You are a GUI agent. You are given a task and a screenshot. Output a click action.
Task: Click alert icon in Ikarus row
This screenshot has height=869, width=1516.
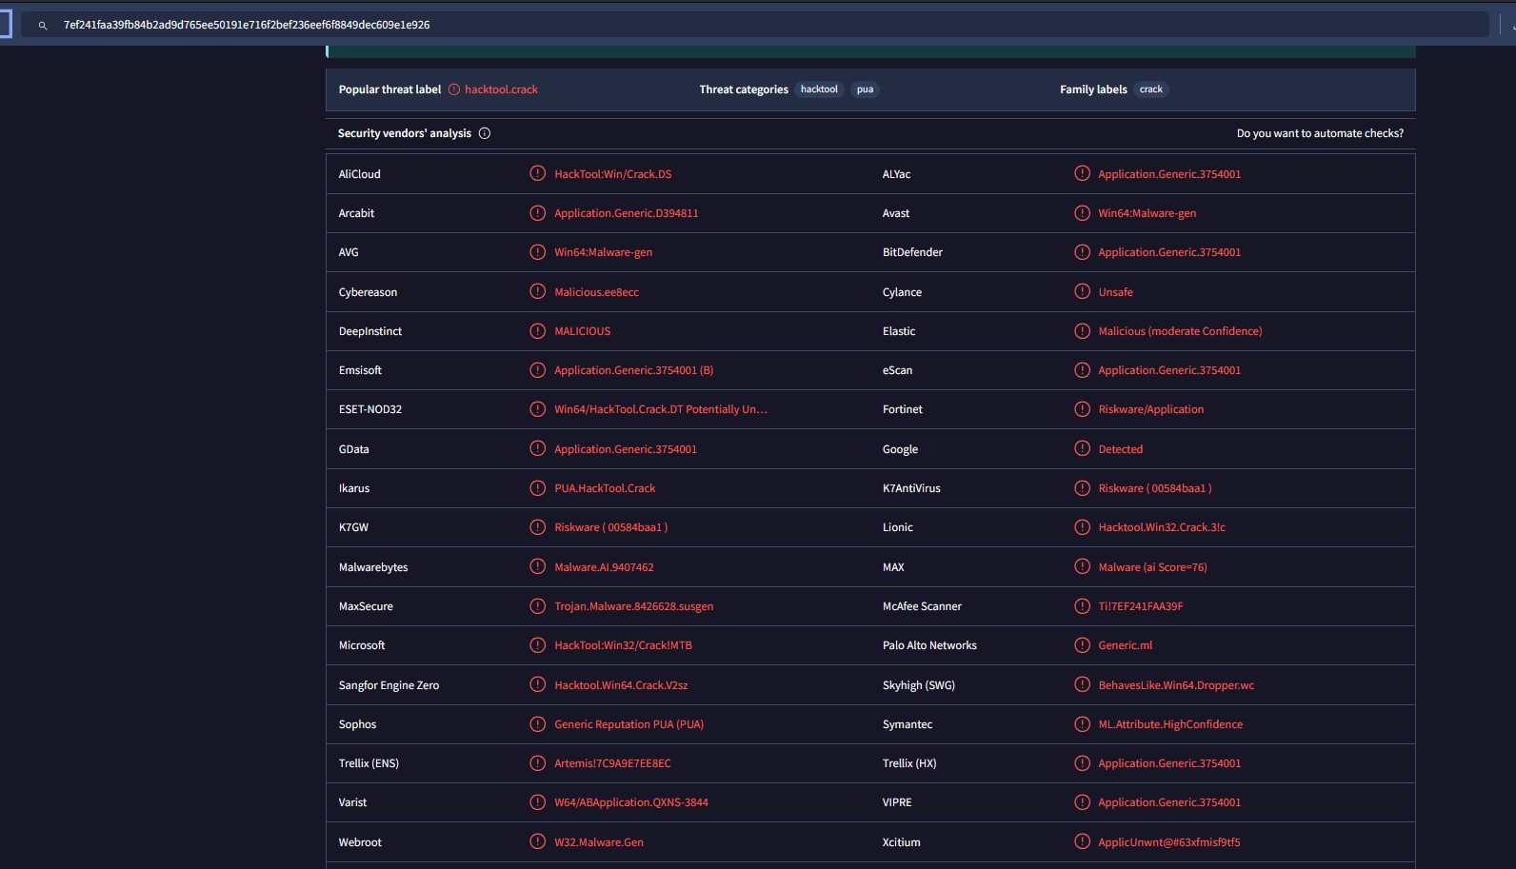(538, 488)
